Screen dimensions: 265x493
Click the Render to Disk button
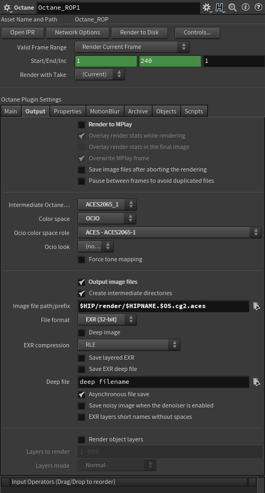pos(140,32)
